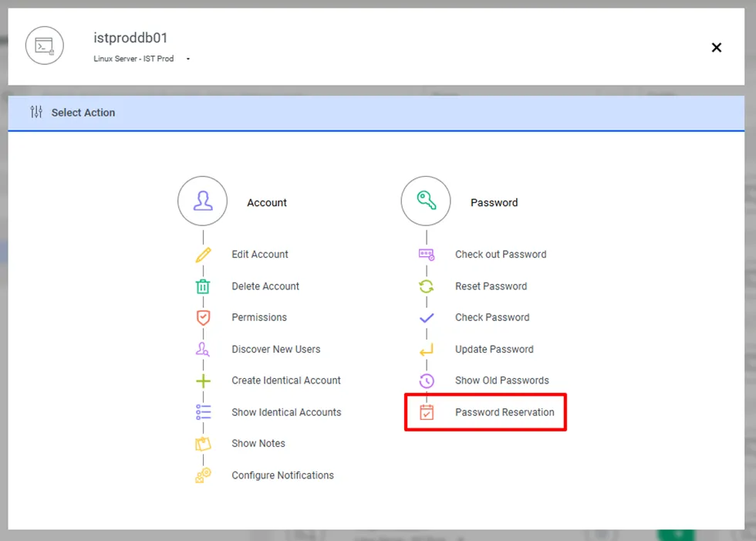Click the Delete Account trash icon

203,286
